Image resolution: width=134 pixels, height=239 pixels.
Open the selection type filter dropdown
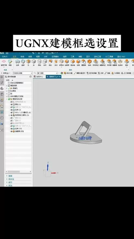(23, 73)
